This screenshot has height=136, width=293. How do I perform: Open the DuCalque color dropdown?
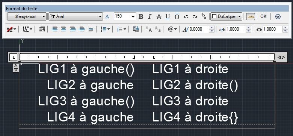click(226, 16)
